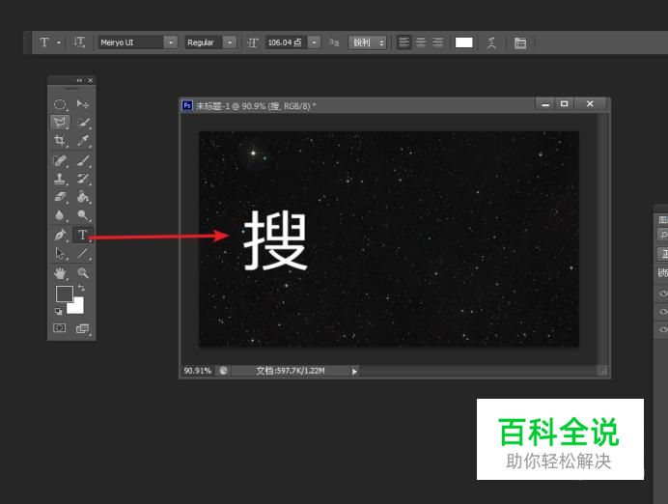Toggle text orientation in options bar

point(79,42)
